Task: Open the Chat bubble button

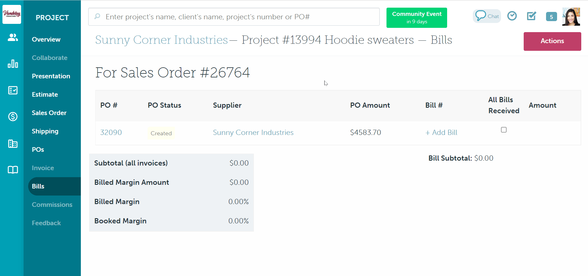Action: click(x=487, y=16)
